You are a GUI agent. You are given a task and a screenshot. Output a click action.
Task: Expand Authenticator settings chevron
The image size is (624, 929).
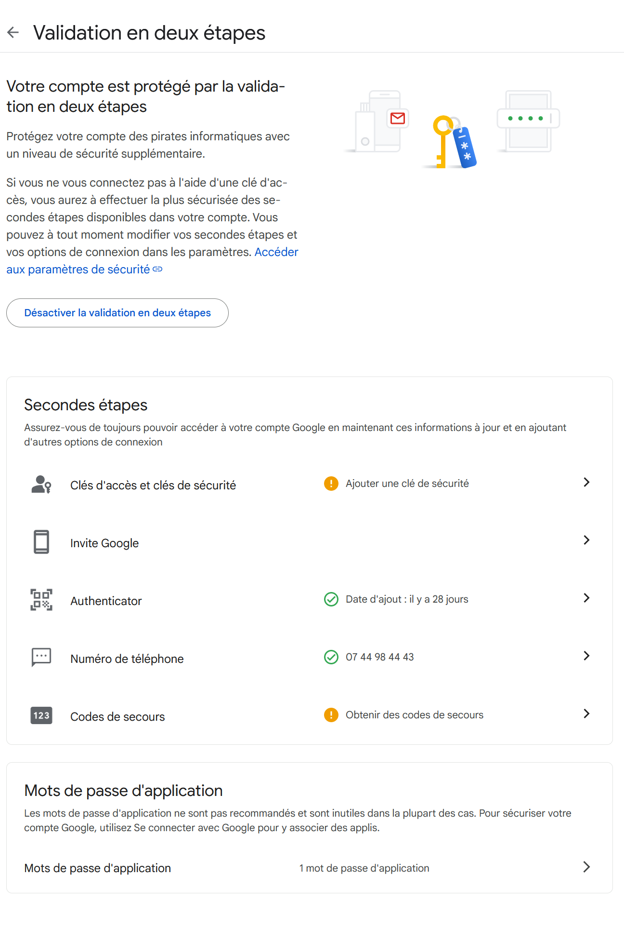pos(586,598)
